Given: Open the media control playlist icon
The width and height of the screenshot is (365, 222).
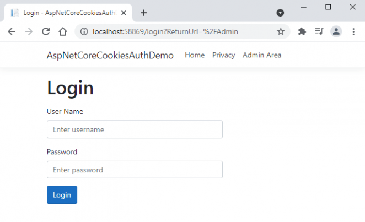Looking at the screenshot, I should point(319,31).
